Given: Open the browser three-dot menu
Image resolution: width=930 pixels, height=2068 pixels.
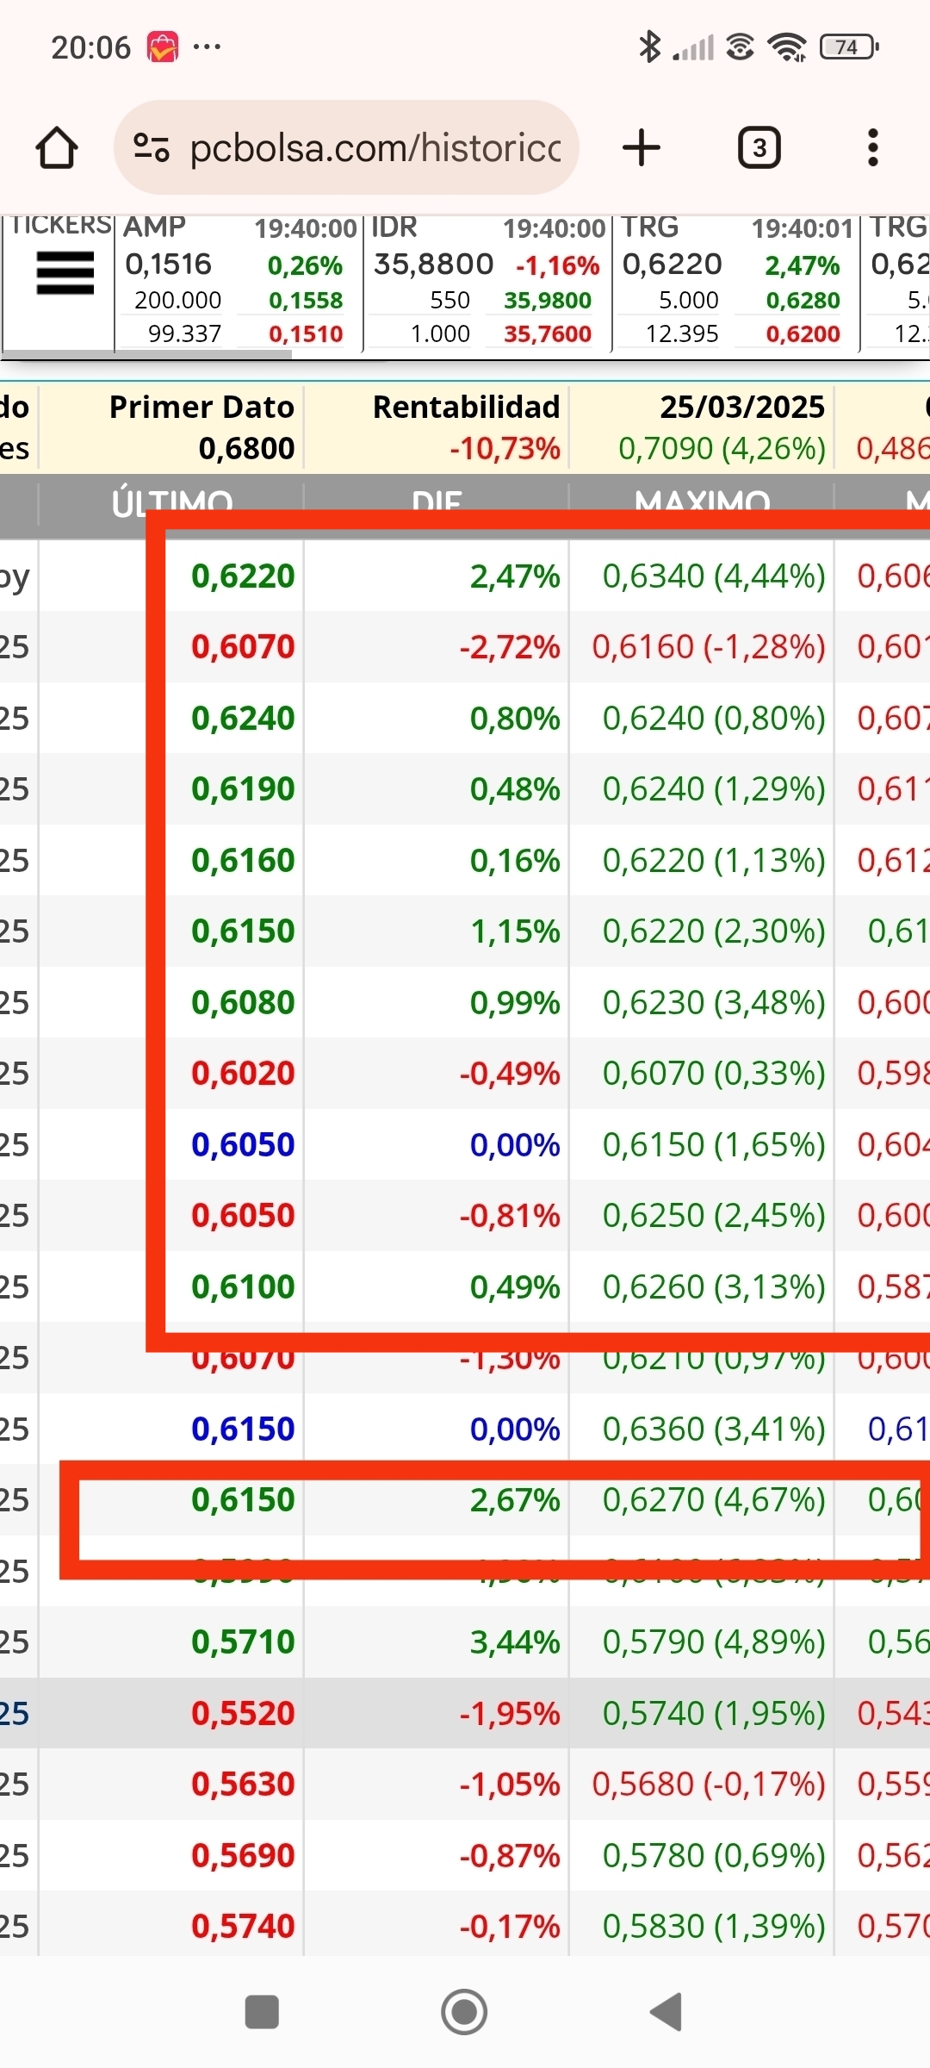Looking at the screenshot, I should 873,147.
